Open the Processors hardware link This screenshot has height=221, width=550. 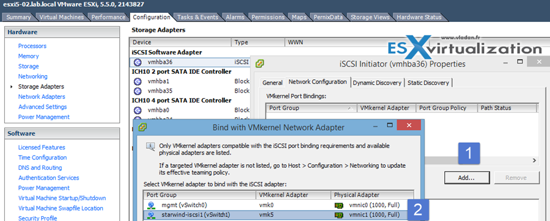(32, 46)
